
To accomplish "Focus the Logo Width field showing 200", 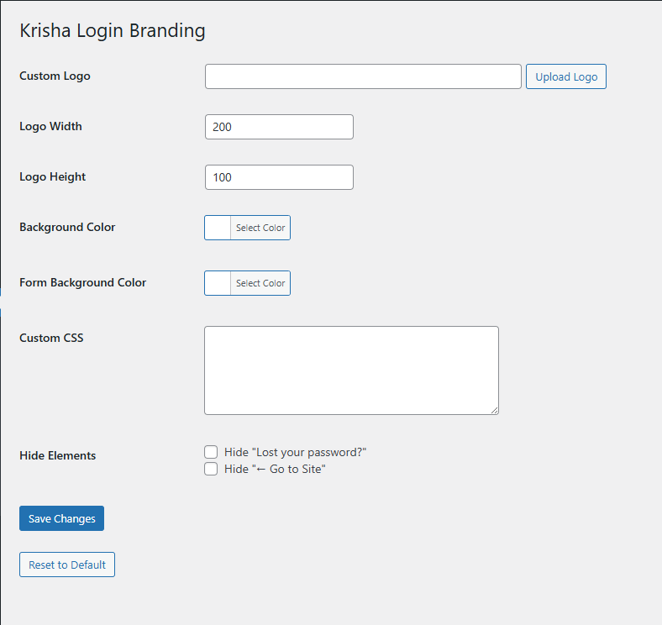I will tap(279, 127).
